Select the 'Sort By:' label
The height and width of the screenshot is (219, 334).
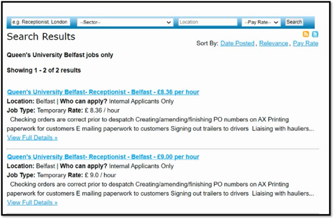(207, 43)
